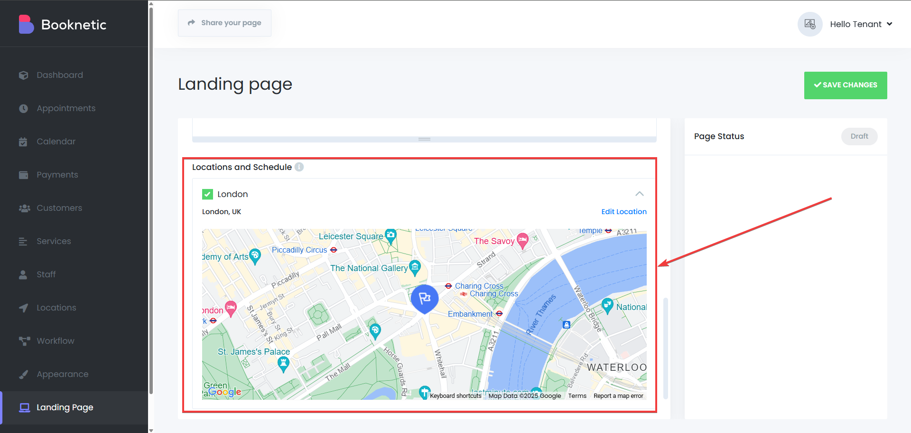Screen dimensions: 911x433
Task: Click the Charing Cross underground icon
Action: (448, 286)
